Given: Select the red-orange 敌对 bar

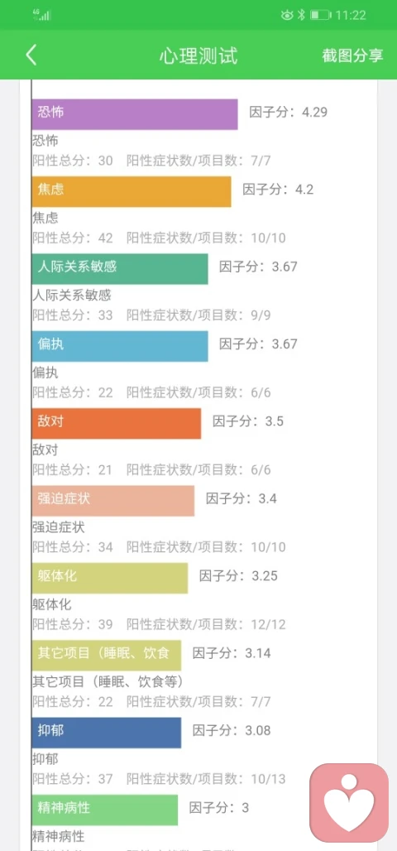Looking at the screenshot, I should point(116,423).
